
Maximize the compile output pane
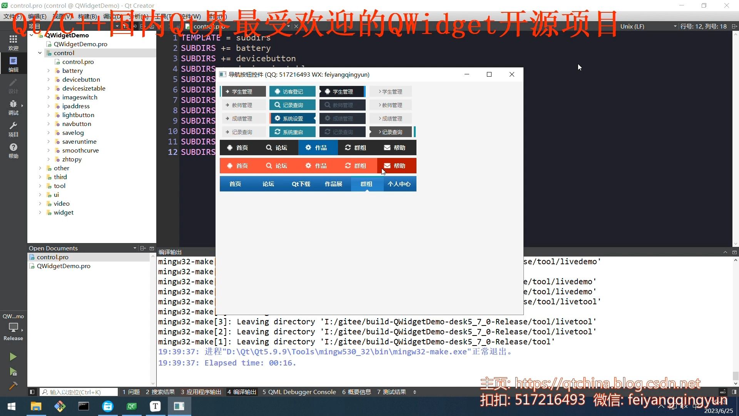(726, 252)
